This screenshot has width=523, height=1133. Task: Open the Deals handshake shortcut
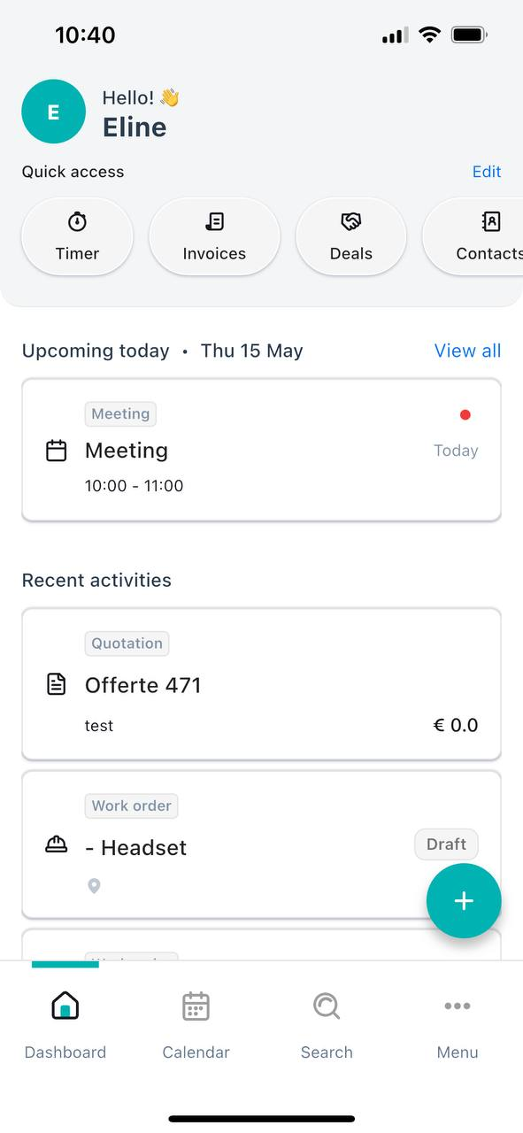click(x=351, y=236)
